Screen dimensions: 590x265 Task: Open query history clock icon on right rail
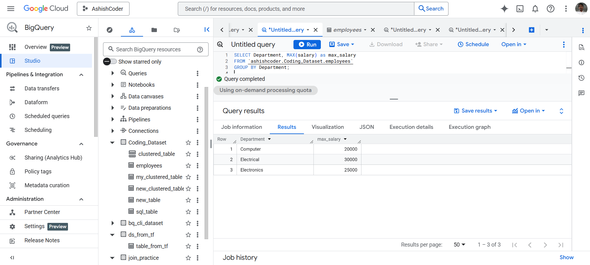[581, 78]
